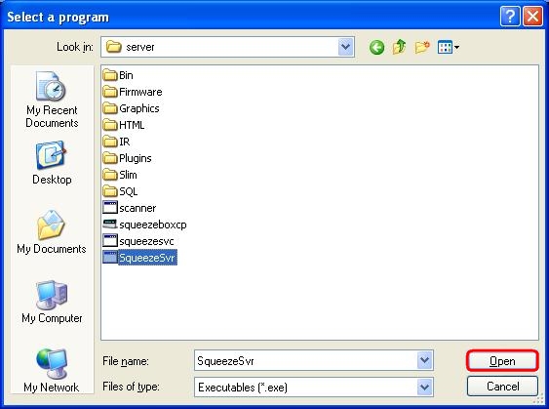Open My Documents in places bar
This screenshot has height=409, width=549.
52,232
